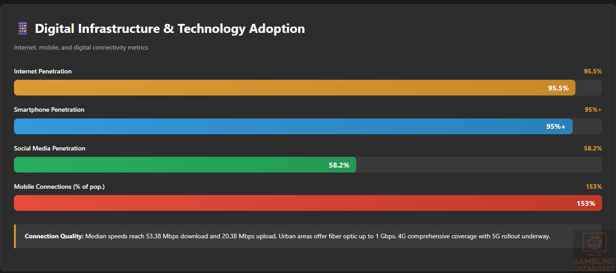Viewport: 616px width, 273px height.
Task: Select the Social Media Penetration label
Action: (x=50, y=148)
